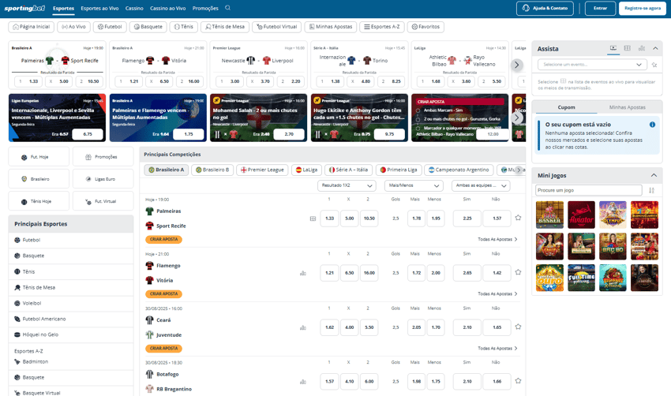
Task: Open stats icon for Ceará match row
Action: click(x=303, y=328)
